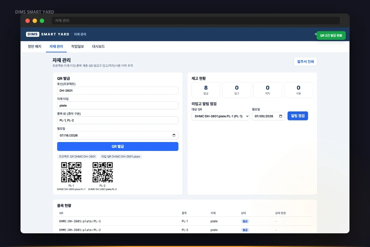
Task: Focus the 자재 타입 input with plate
Action: [118, 105]
